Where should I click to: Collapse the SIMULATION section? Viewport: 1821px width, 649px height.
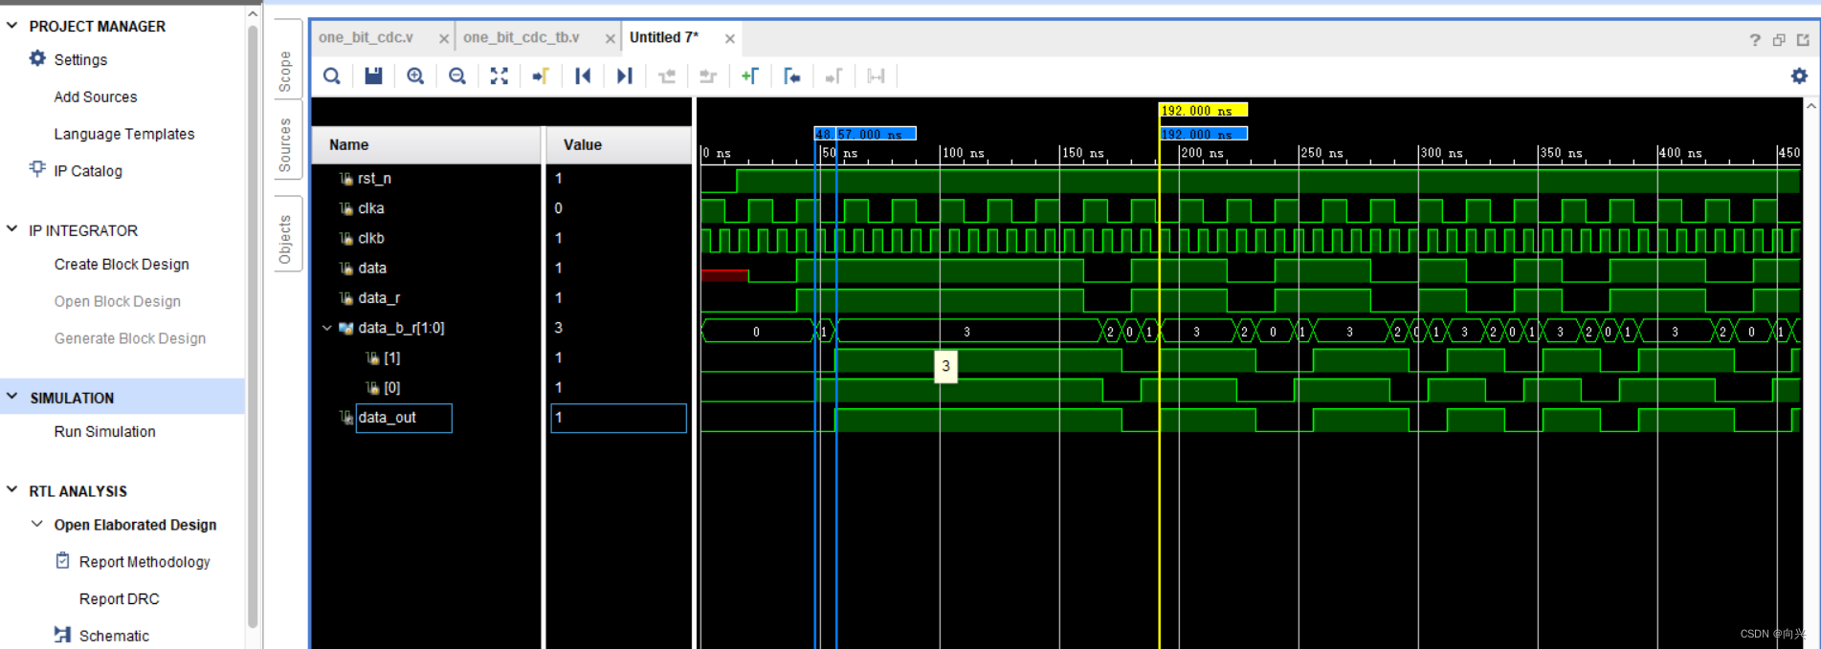12,397
